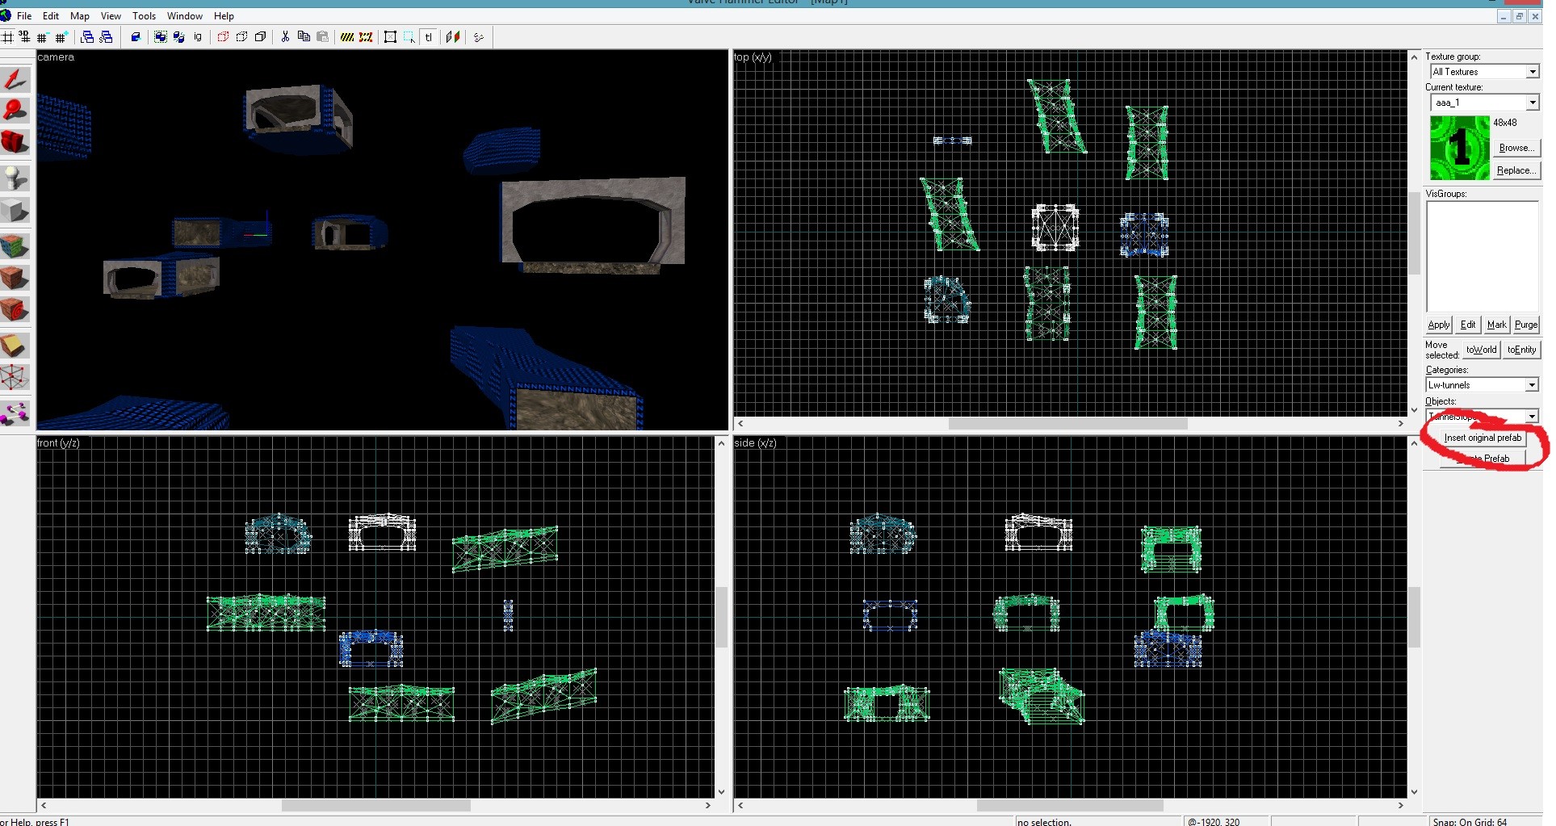Choose the Camera tool
The height and width of the screenshot is (826, 1556).
tap(15, 142)
